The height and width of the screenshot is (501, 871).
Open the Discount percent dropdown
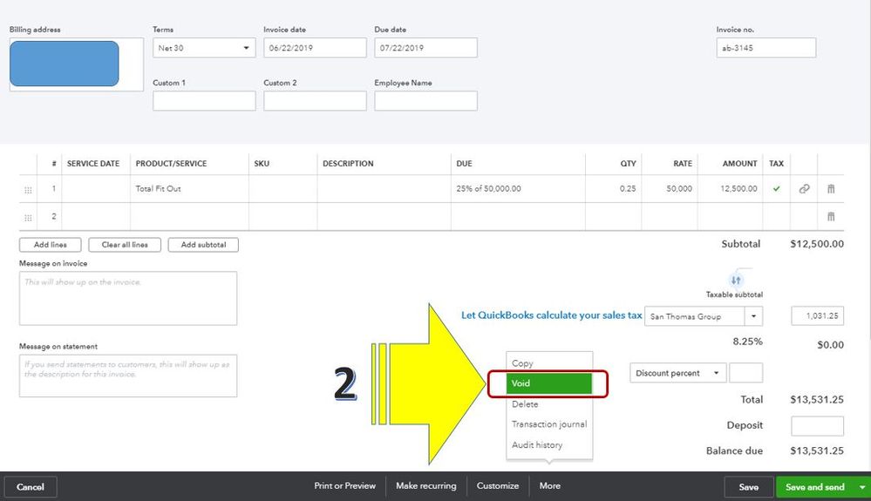pyautogui.click(x=678, y=373)
